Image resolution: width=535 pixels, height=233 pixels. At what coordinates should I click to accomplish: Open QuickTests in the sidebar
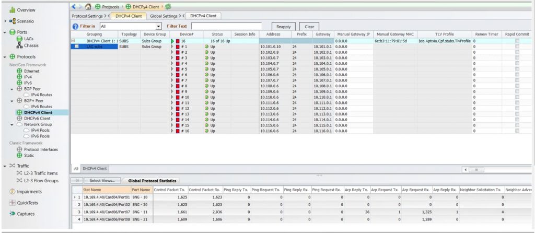pos(28,203)
